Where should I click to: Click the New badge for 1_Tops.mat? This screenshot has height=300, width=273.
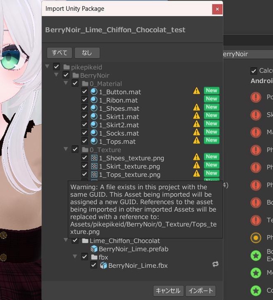[211, 140]
